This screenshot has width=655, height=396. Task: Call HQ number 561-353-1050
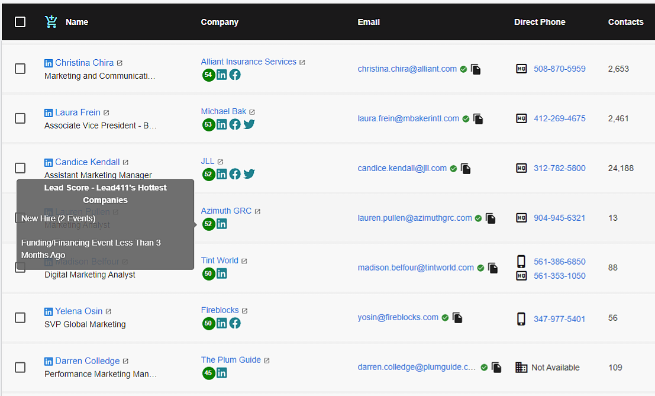(559, 276)
